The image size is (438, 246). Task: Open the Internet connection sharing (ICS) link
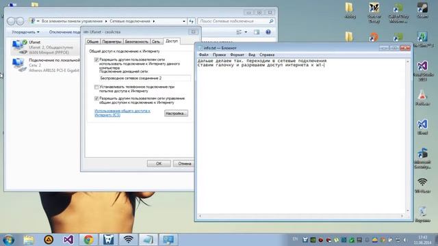pos(123,113)
